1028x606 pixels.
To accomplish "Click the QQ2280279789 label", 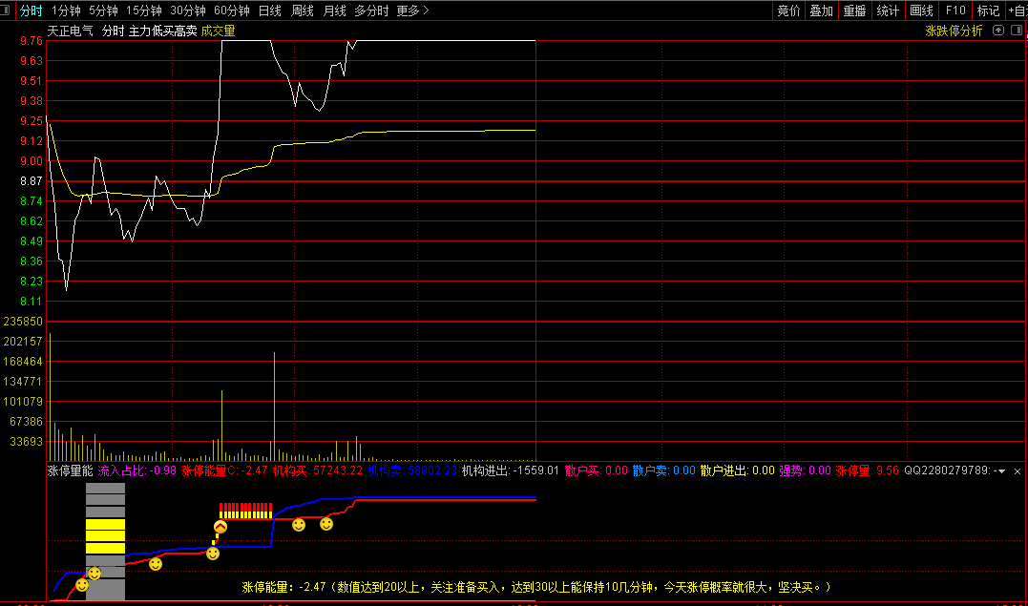I will pyautogui.click(x=948, y=470).
